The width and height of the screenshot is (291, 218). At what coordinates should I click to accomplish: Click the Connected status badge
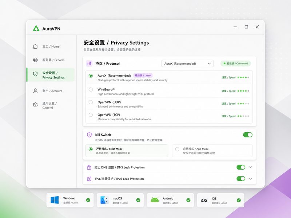click(236, 63)
